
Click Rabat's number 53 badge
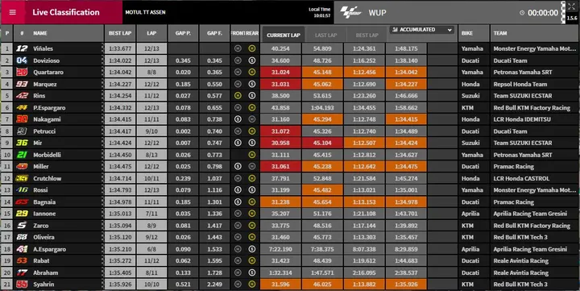tap(22, 260)
